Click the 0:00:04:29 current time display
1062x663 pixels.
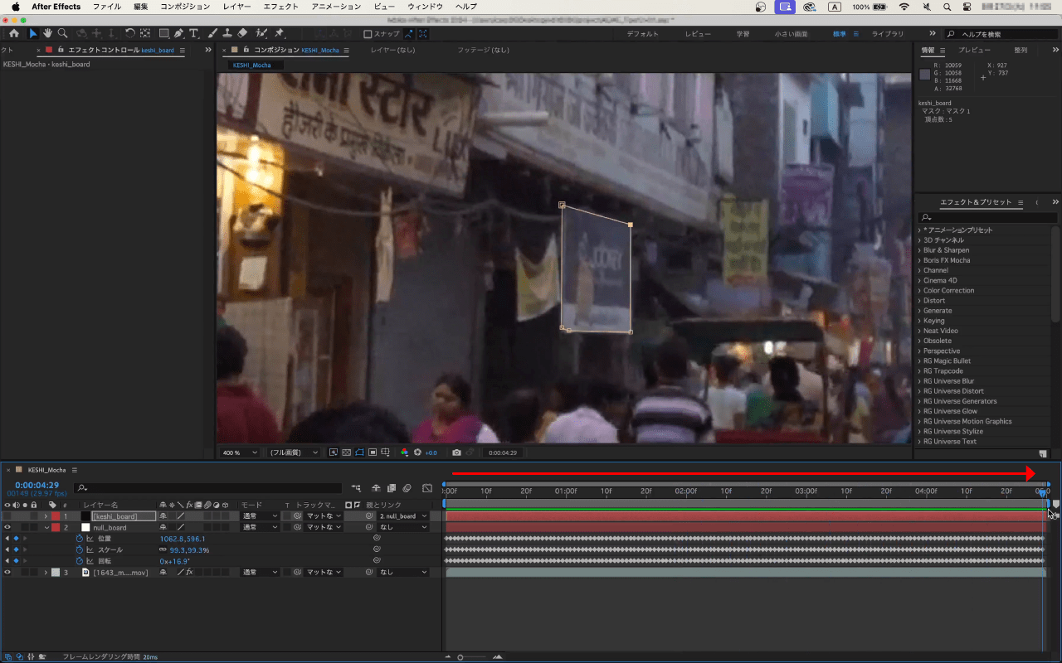tap(37, 485)
